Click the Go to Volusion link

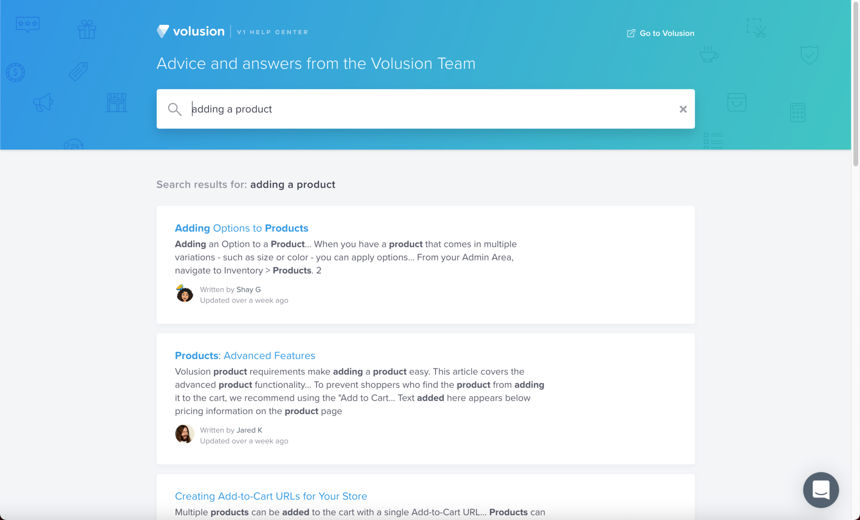(x=666, y=33)
